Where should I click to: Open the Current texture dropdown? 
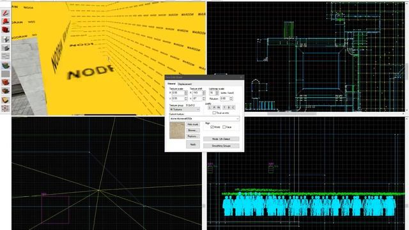(204, 119)
